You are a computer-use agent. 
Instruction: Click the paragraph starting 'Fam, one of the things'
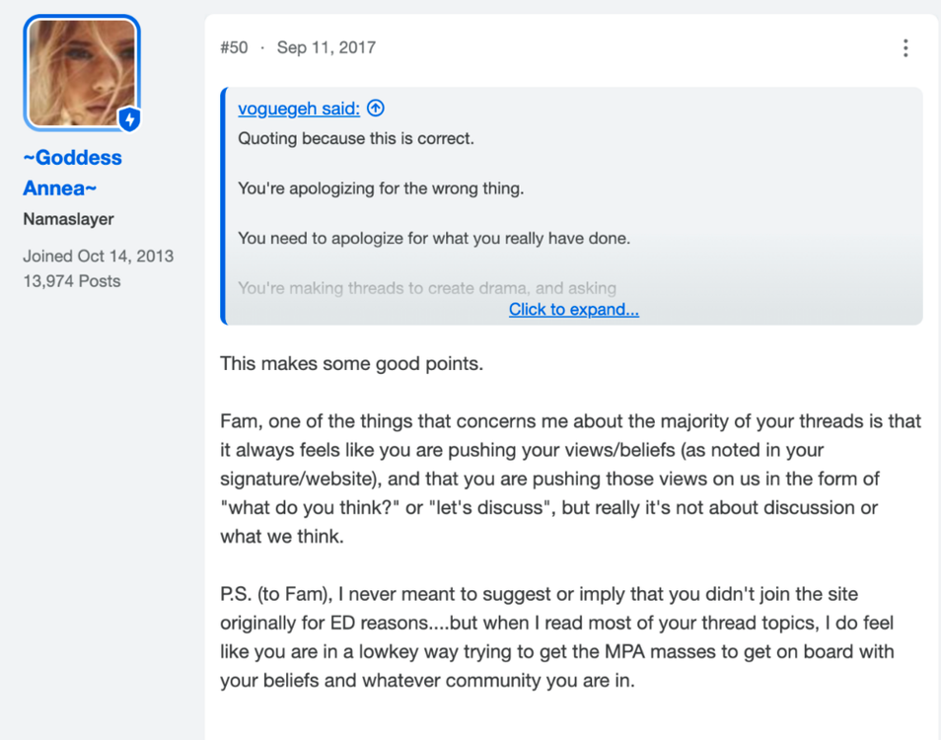(570, 479)
